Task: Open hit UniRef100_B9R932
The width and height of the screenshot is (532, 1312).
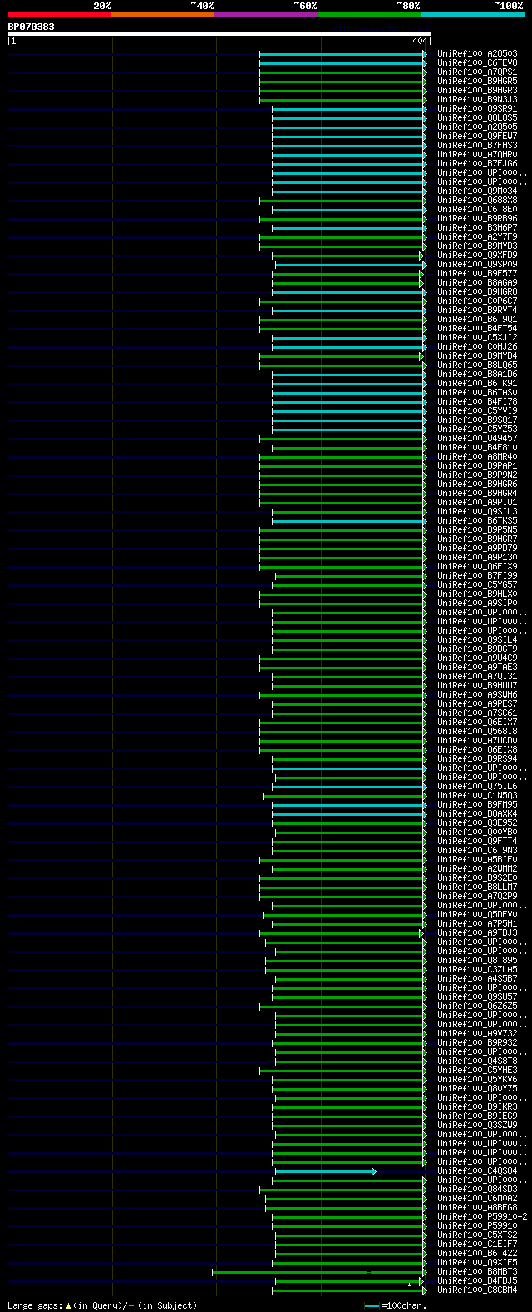Action: click(477, 1042)
